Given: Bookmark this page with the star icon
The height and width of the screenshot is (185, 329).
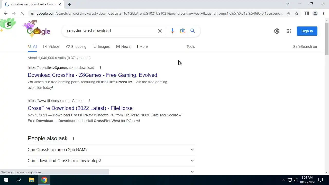Looking at the screenshot, I should 297,13.
